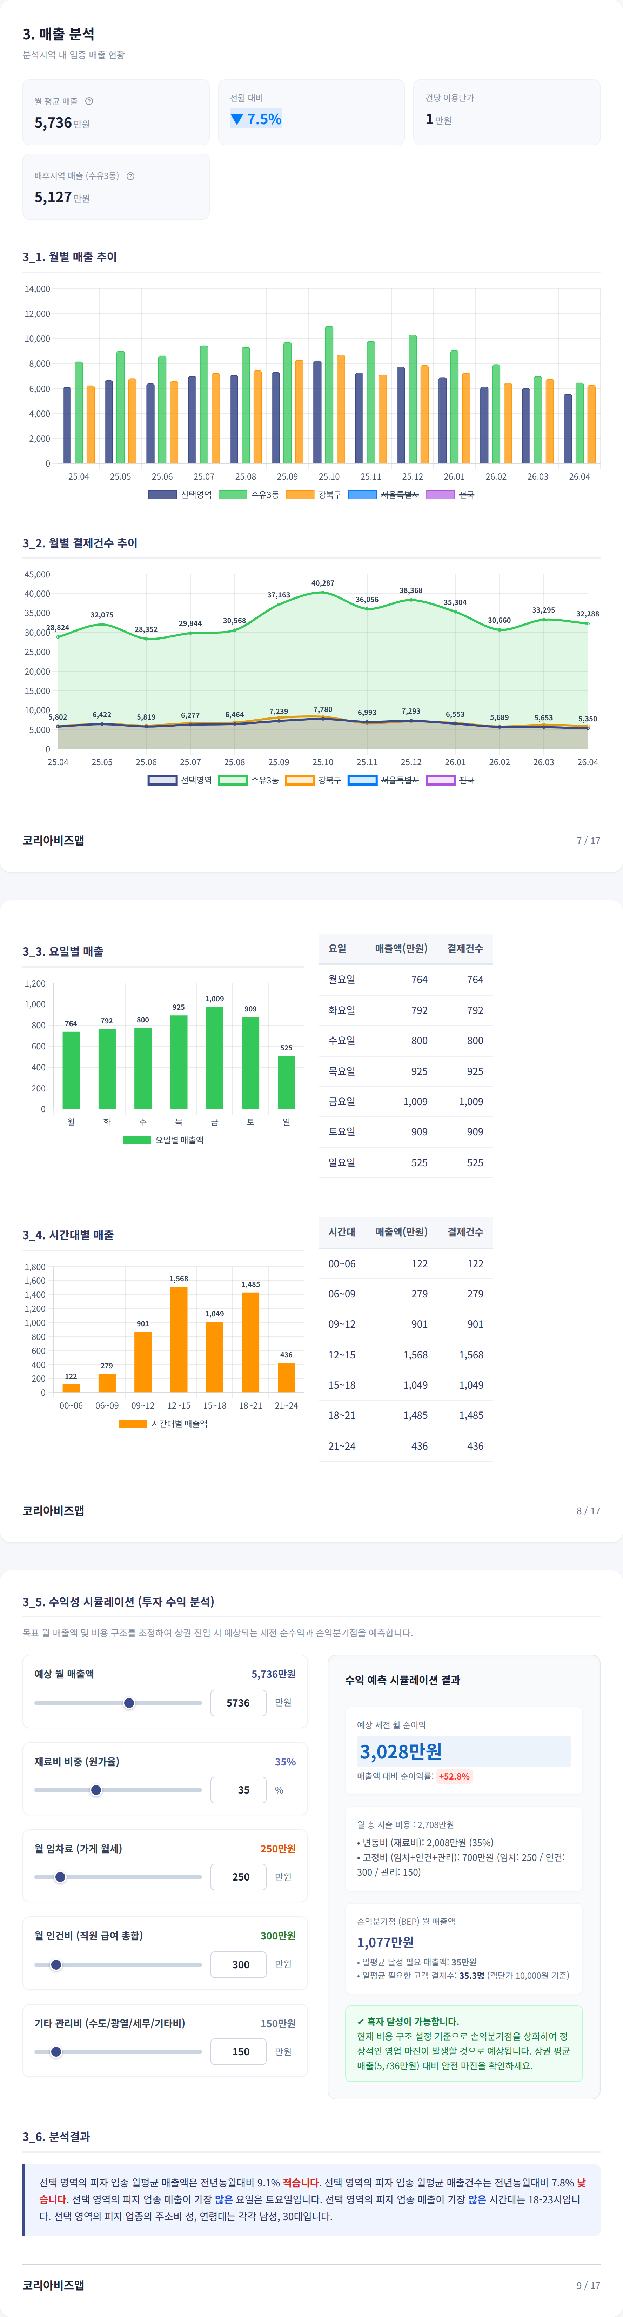Click 21~24 row label in the 시간대 table
623x2317 pixels.
pyautogui.click(x=342, y=1445)
